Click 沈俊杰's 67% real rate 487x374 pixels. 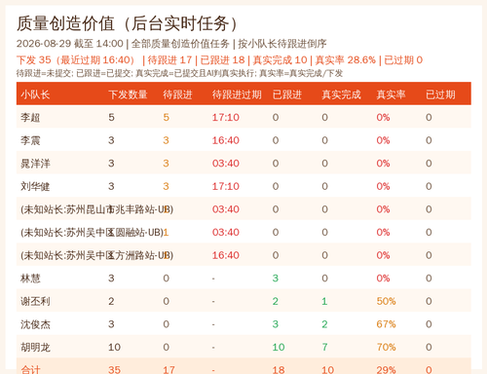[x=386, y=324]
